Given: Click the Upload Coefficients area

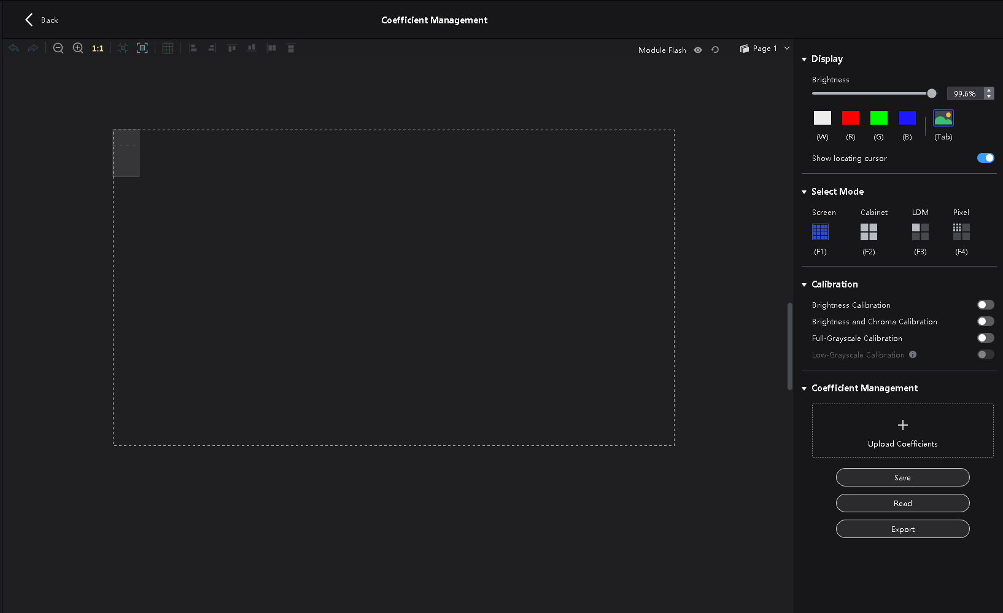Looking at the screenshot, I should (902, 431).
